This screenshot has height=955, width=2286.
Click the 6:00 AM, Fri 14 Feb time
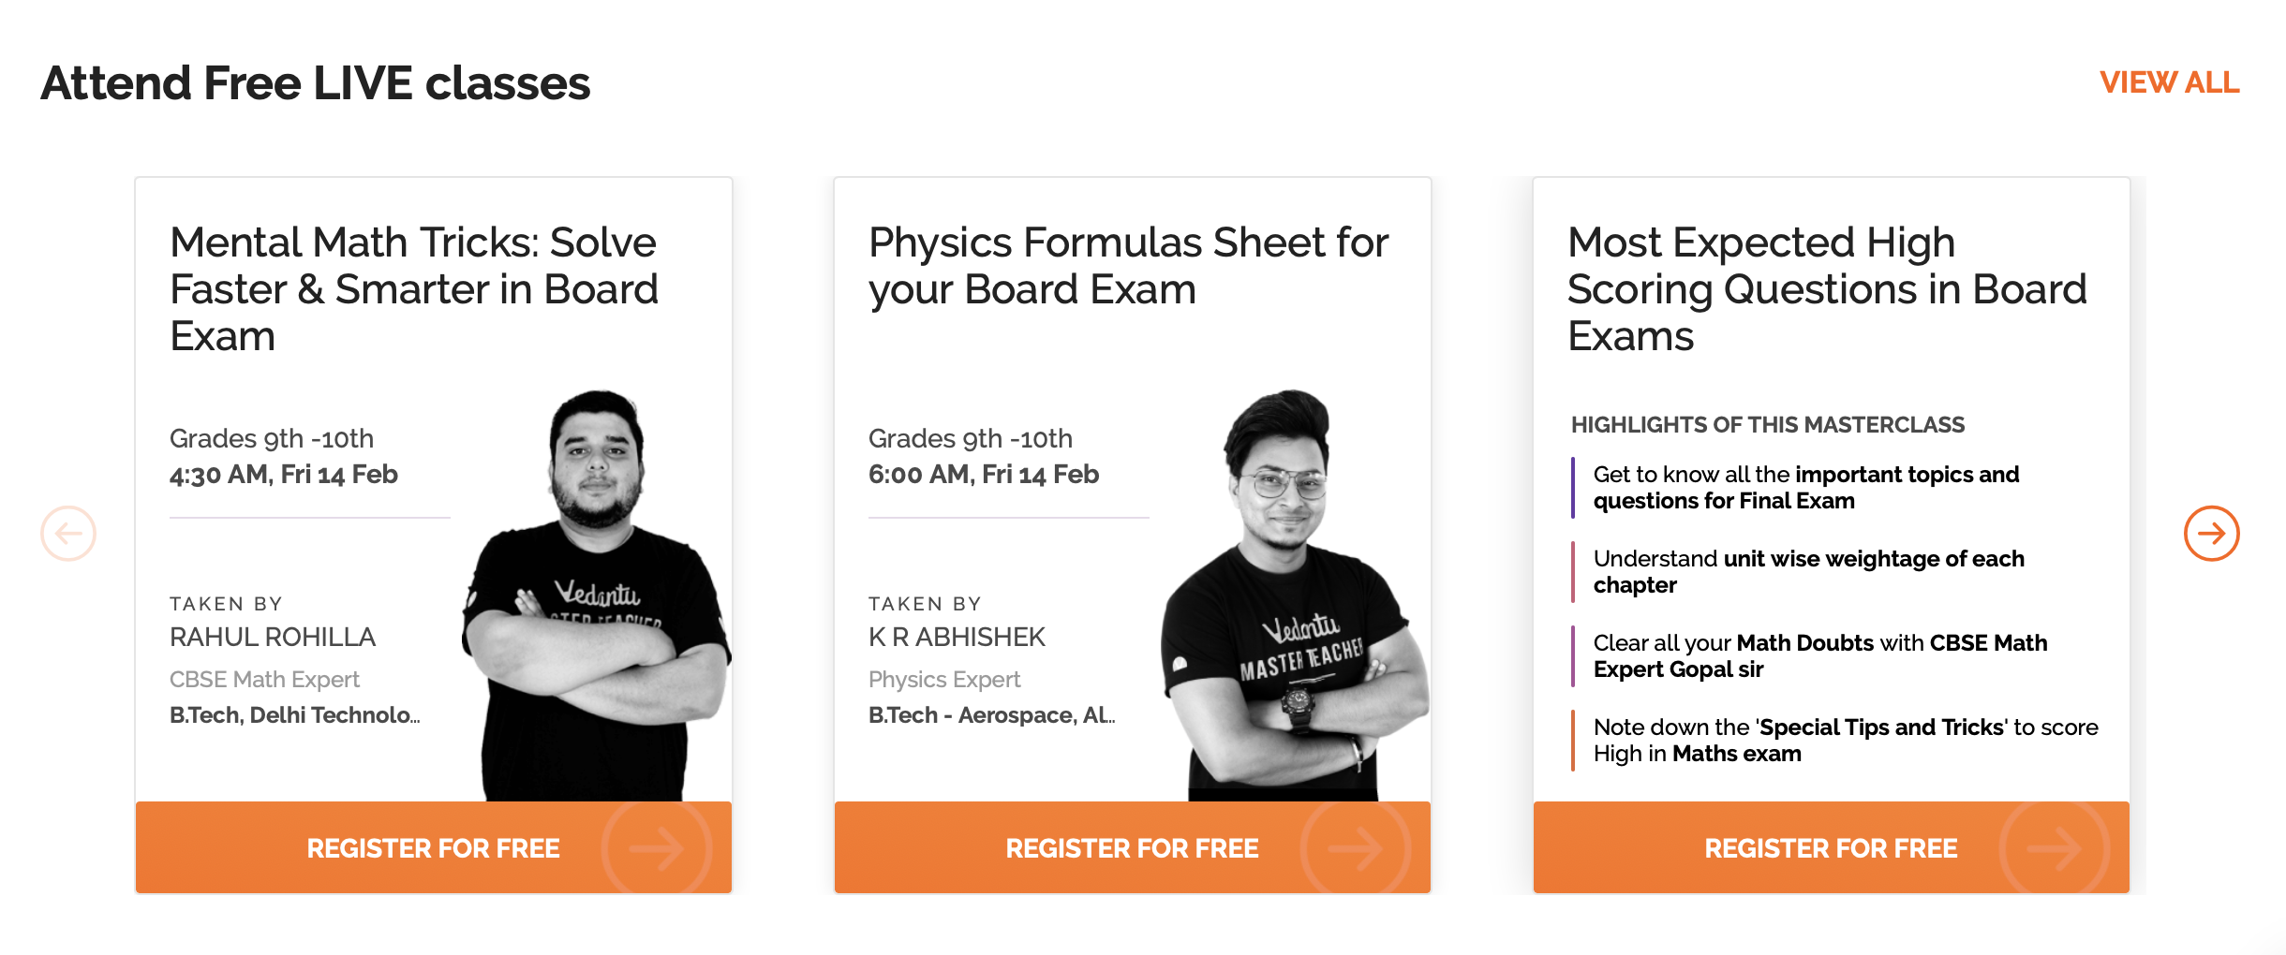(984, 475)
